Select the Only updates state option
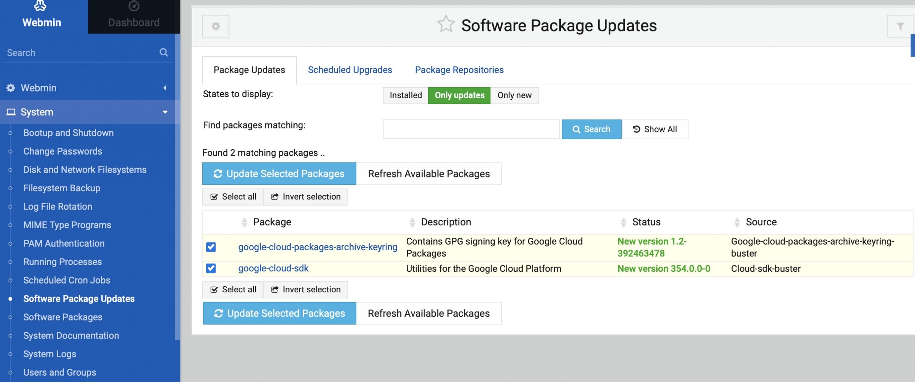 pos(459,95)
